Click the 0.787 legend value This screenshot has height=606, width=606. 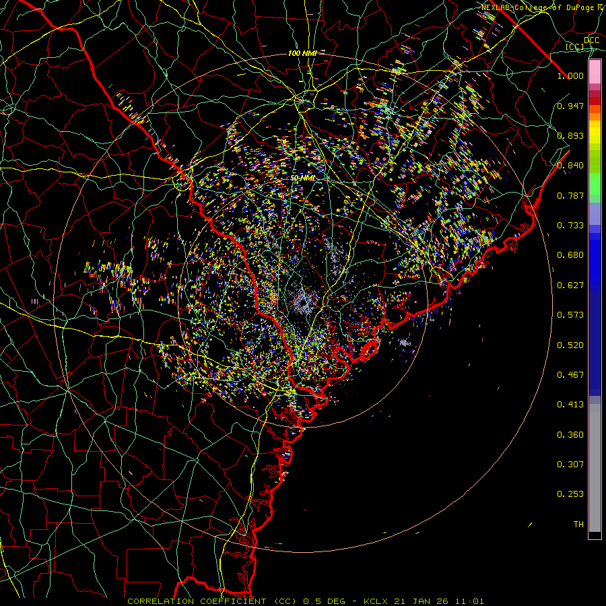pyautogui.click(x=570, y=195)
